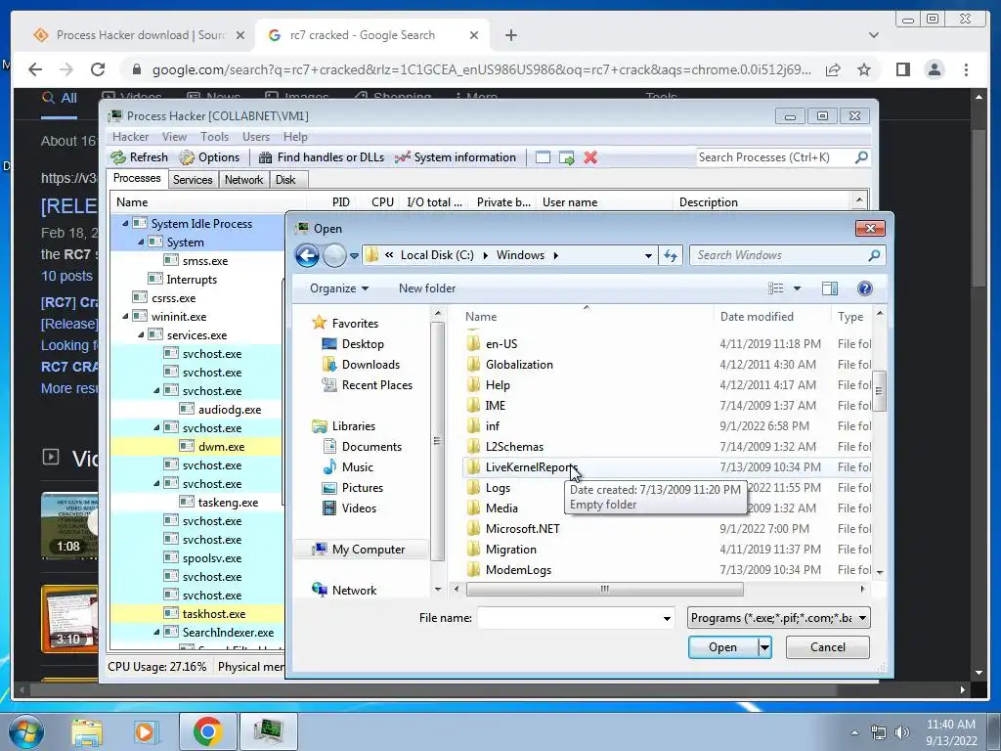Screen dimensions: 1001x751
Task: Click the Search Windows field in Open dialog
Action: coord(780,255)
